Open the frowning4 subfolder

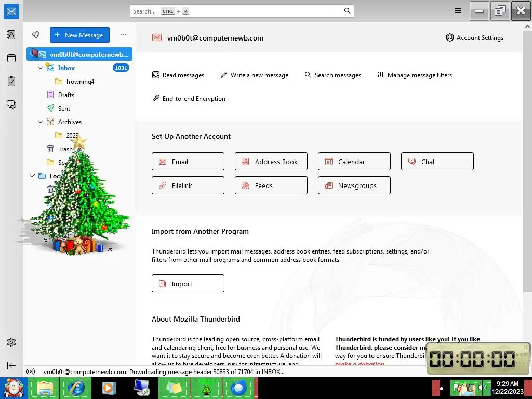(x=79, y=82)
